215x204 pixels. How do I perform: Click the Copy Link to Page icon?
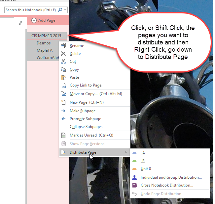coord(64,86)
